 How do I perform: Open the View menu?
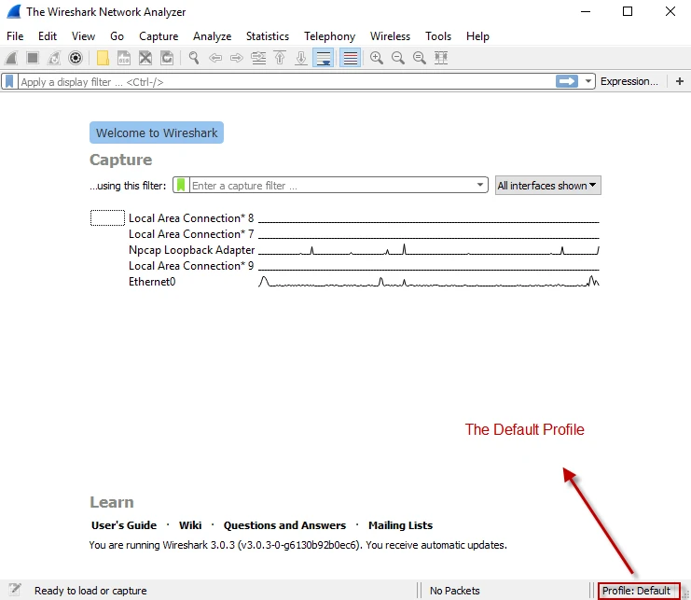pos(83,36)
